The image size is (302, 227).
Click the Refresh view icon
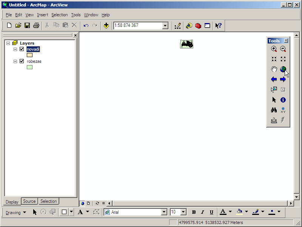pos(97,203)
